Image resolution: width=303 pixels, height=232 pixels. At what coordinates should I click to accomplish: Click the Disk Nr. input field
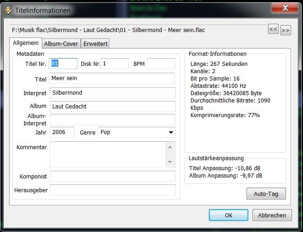pyautogui.click(x=114, y=64)
